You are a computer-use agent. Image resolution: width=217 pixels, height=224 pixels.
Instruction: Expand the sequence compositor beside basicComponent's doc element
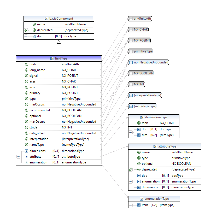pyautogui.click(x=26, y=37)
